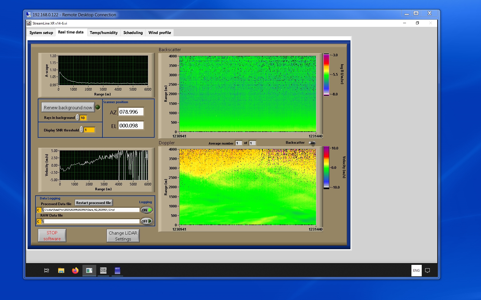Click the Rays in background stepper arrows
481x300 pixels.
[77, 118]
